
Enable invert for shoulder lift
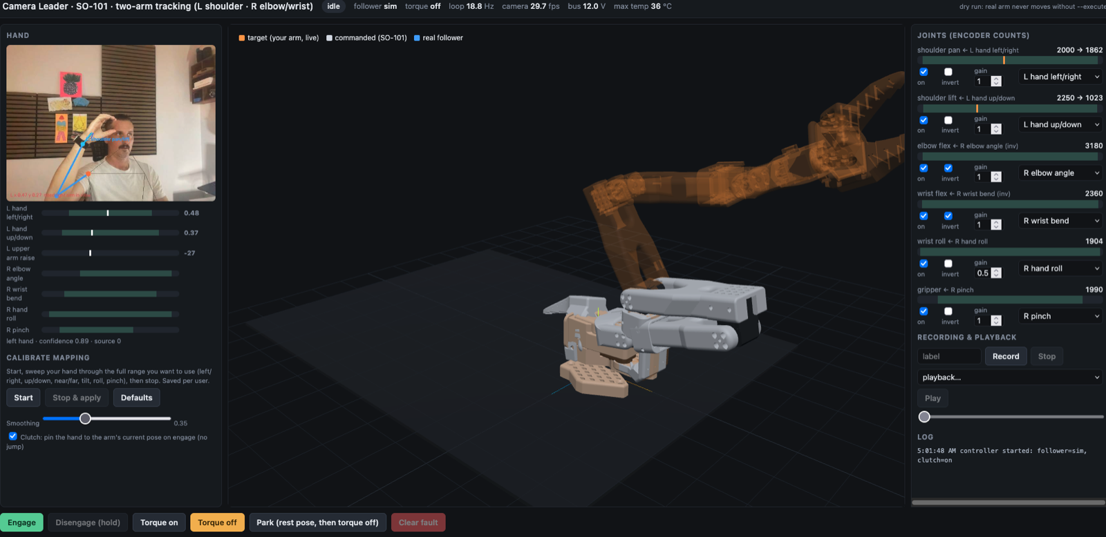coord(948,120)
